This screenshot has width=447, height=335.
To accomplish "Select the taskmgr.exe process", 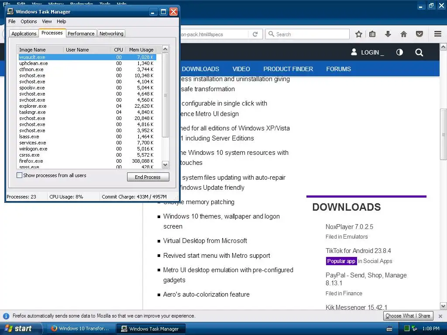I will 87,112.
